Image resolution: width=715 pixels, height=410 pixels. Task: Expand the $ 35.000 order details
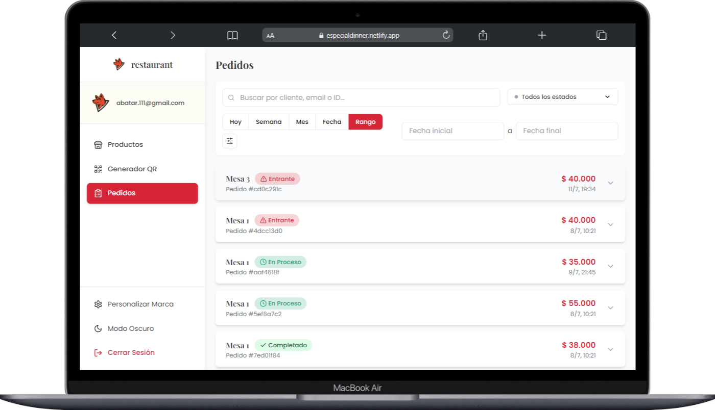(610, 266)
